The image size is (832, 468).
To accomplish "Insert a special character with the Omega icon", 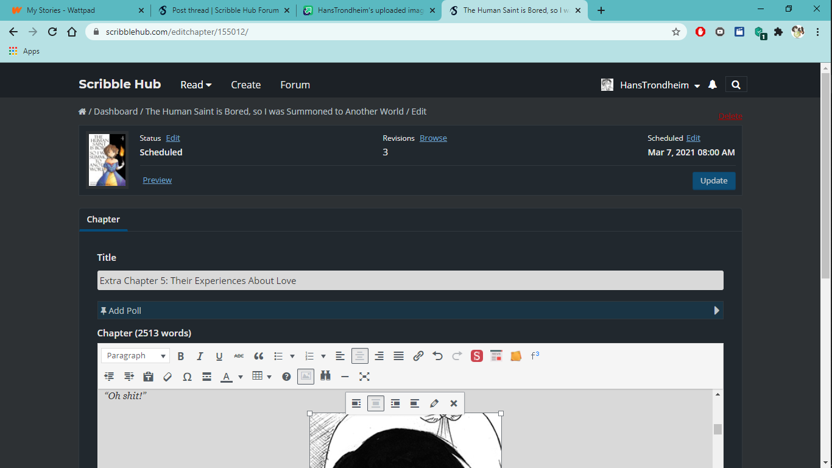I will [187, 377].
